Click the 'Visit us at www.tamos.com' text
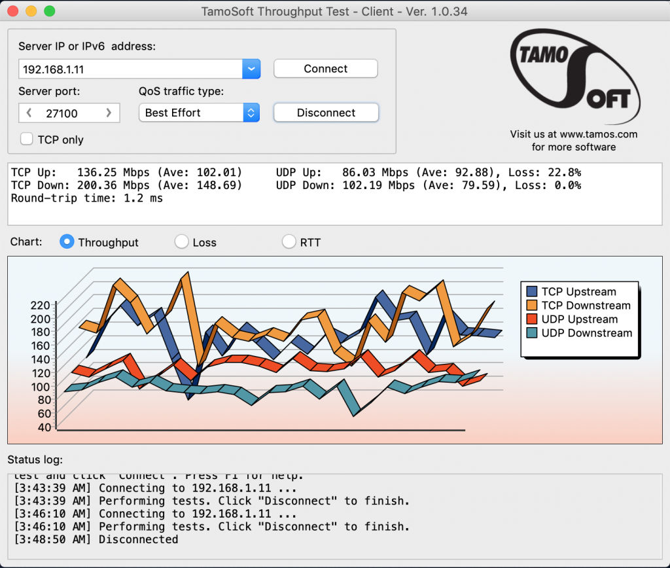Image resolution: width=670 pixels, height=568 pixels. [573, 134]
